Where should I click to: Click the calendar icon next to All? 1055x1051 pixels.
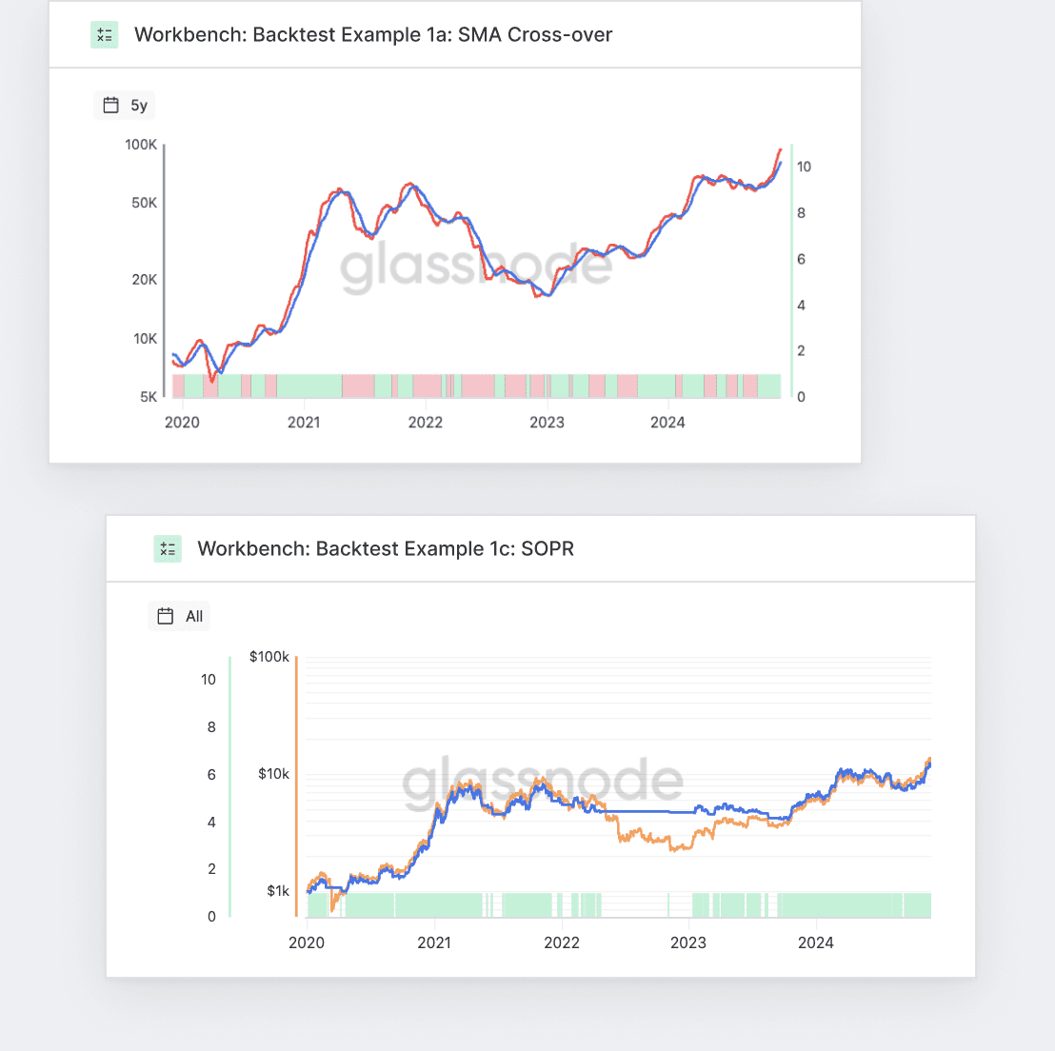point(166,616)
